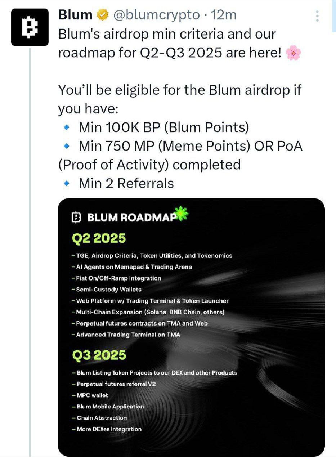
Task: Click the MPC wallet roadmap item
Action: coord(90,395)
